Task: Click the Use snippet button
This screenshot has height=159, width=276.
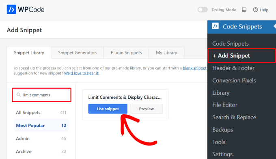Action: click(x=108, y=109)
